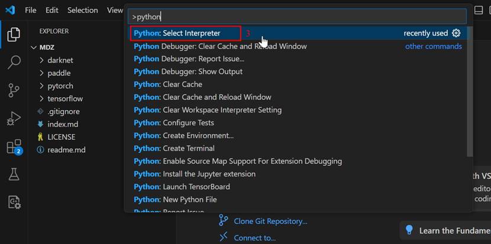
Task: Open the Edit menu
Action: coord(51,10)
